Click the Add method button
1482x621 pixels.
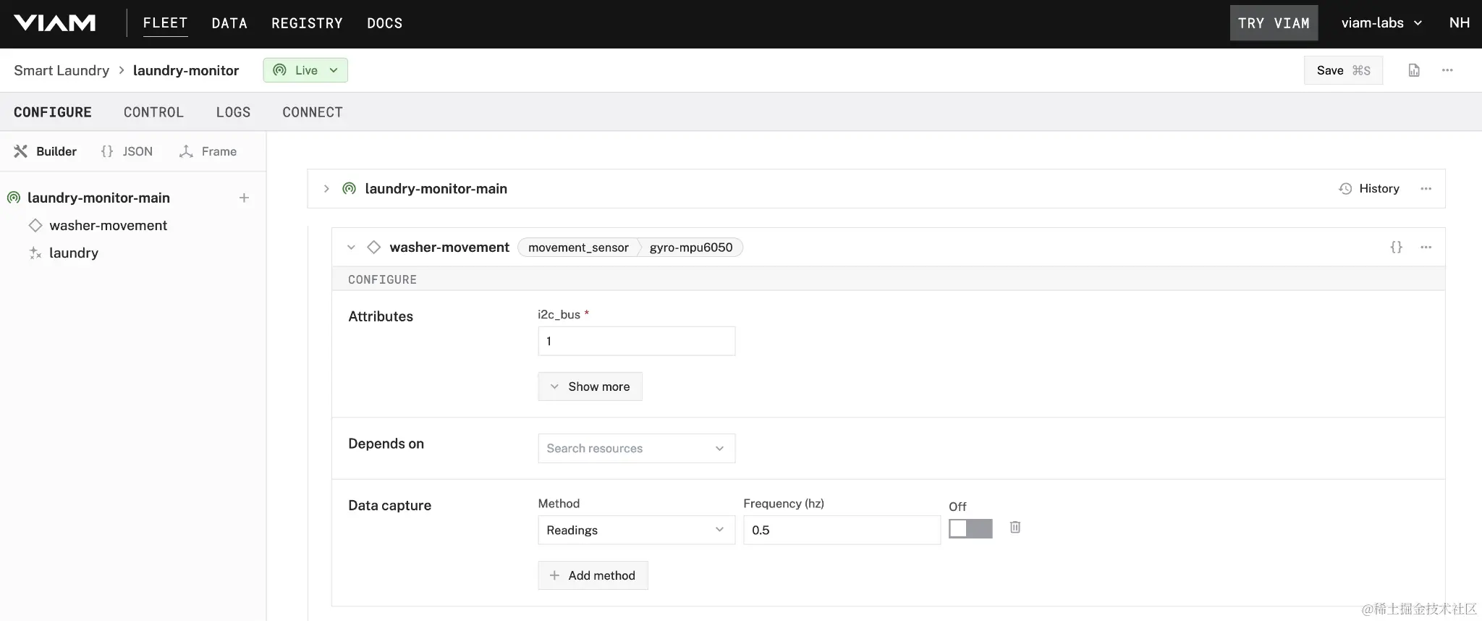point(593,575)
